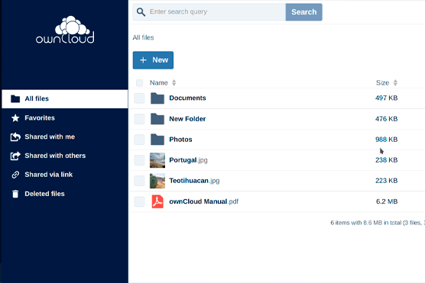
Task: Click the chain-link icon for Shared via link
Action: click(x=15, y=175)
